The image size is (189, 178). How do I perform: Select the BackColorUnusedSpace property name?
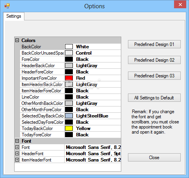click(x=43, y=53)
